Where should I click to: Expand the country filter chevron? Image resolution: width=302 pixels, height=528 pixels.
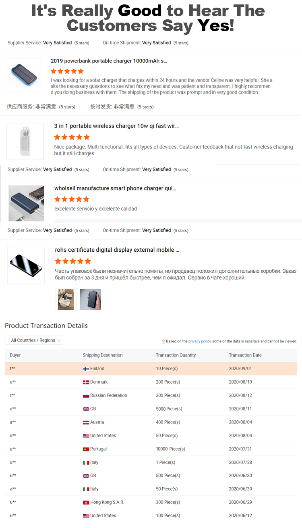60,340
